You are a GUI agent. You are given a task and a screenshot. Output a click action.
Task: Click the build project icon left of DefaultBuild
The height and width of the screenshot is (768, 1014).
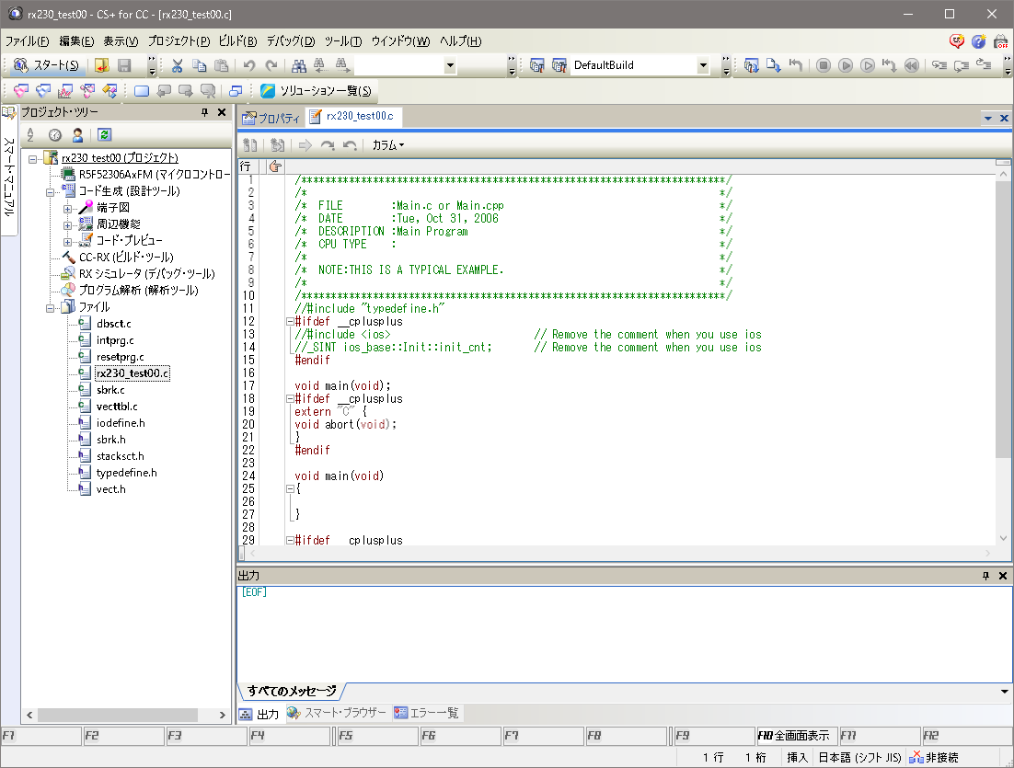tap(537, 65)
